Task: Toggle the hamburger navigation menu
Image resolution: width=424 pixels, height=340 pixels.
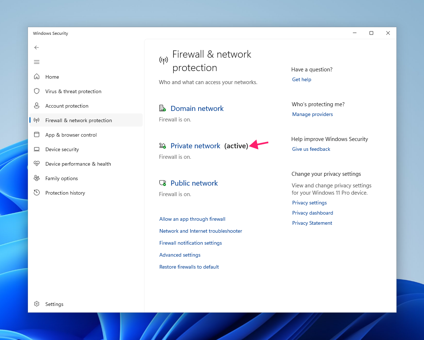Action: [37, 62]
